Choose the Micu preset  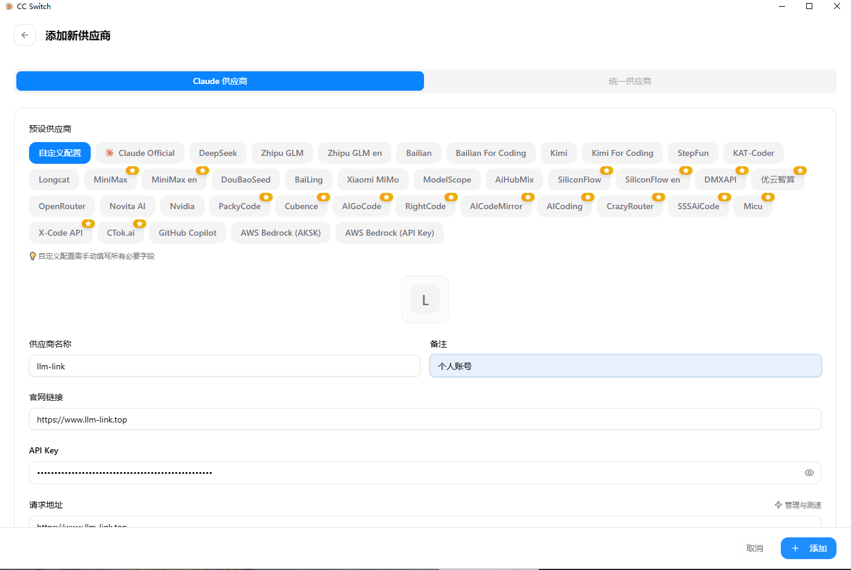coord(753,206)
